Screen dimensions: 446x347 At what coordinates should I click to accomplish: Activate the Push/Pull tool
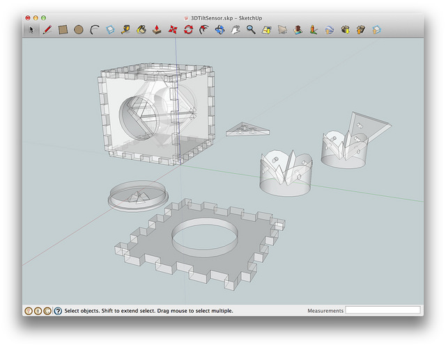(x=157, y=29)
